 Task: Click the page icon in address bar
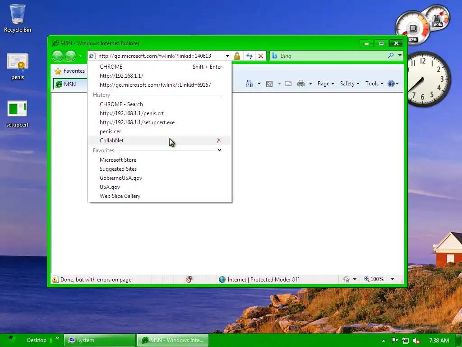point(92,56)
